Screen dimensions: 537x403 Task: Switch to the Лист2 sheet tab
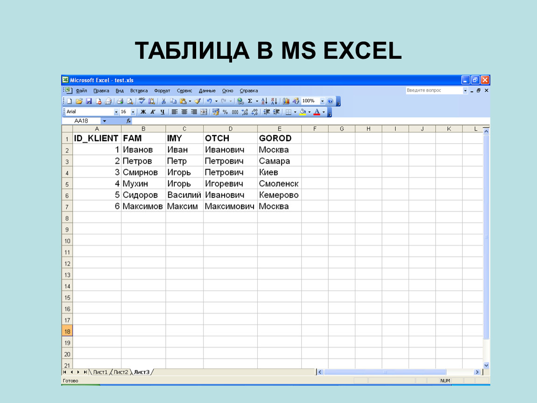120,372
